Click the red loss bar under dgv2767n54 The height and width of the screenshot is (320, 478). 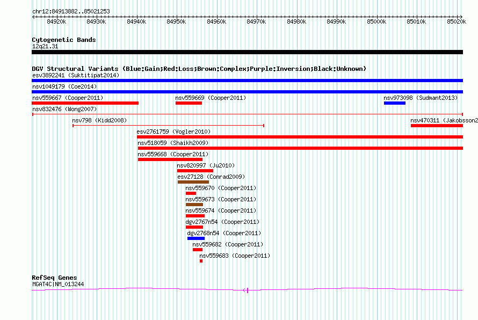194,227
